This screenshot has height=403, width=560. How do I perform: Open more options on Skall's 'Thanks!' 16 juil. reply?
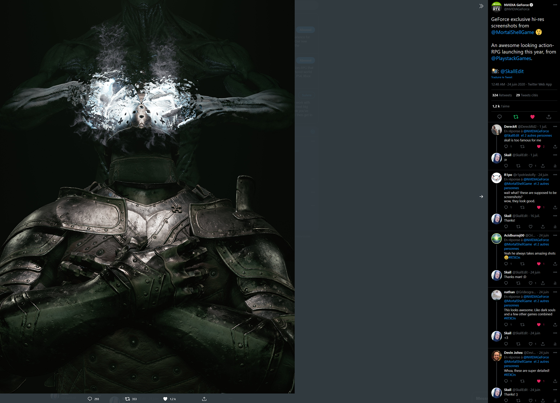click(x=555, y=216)
